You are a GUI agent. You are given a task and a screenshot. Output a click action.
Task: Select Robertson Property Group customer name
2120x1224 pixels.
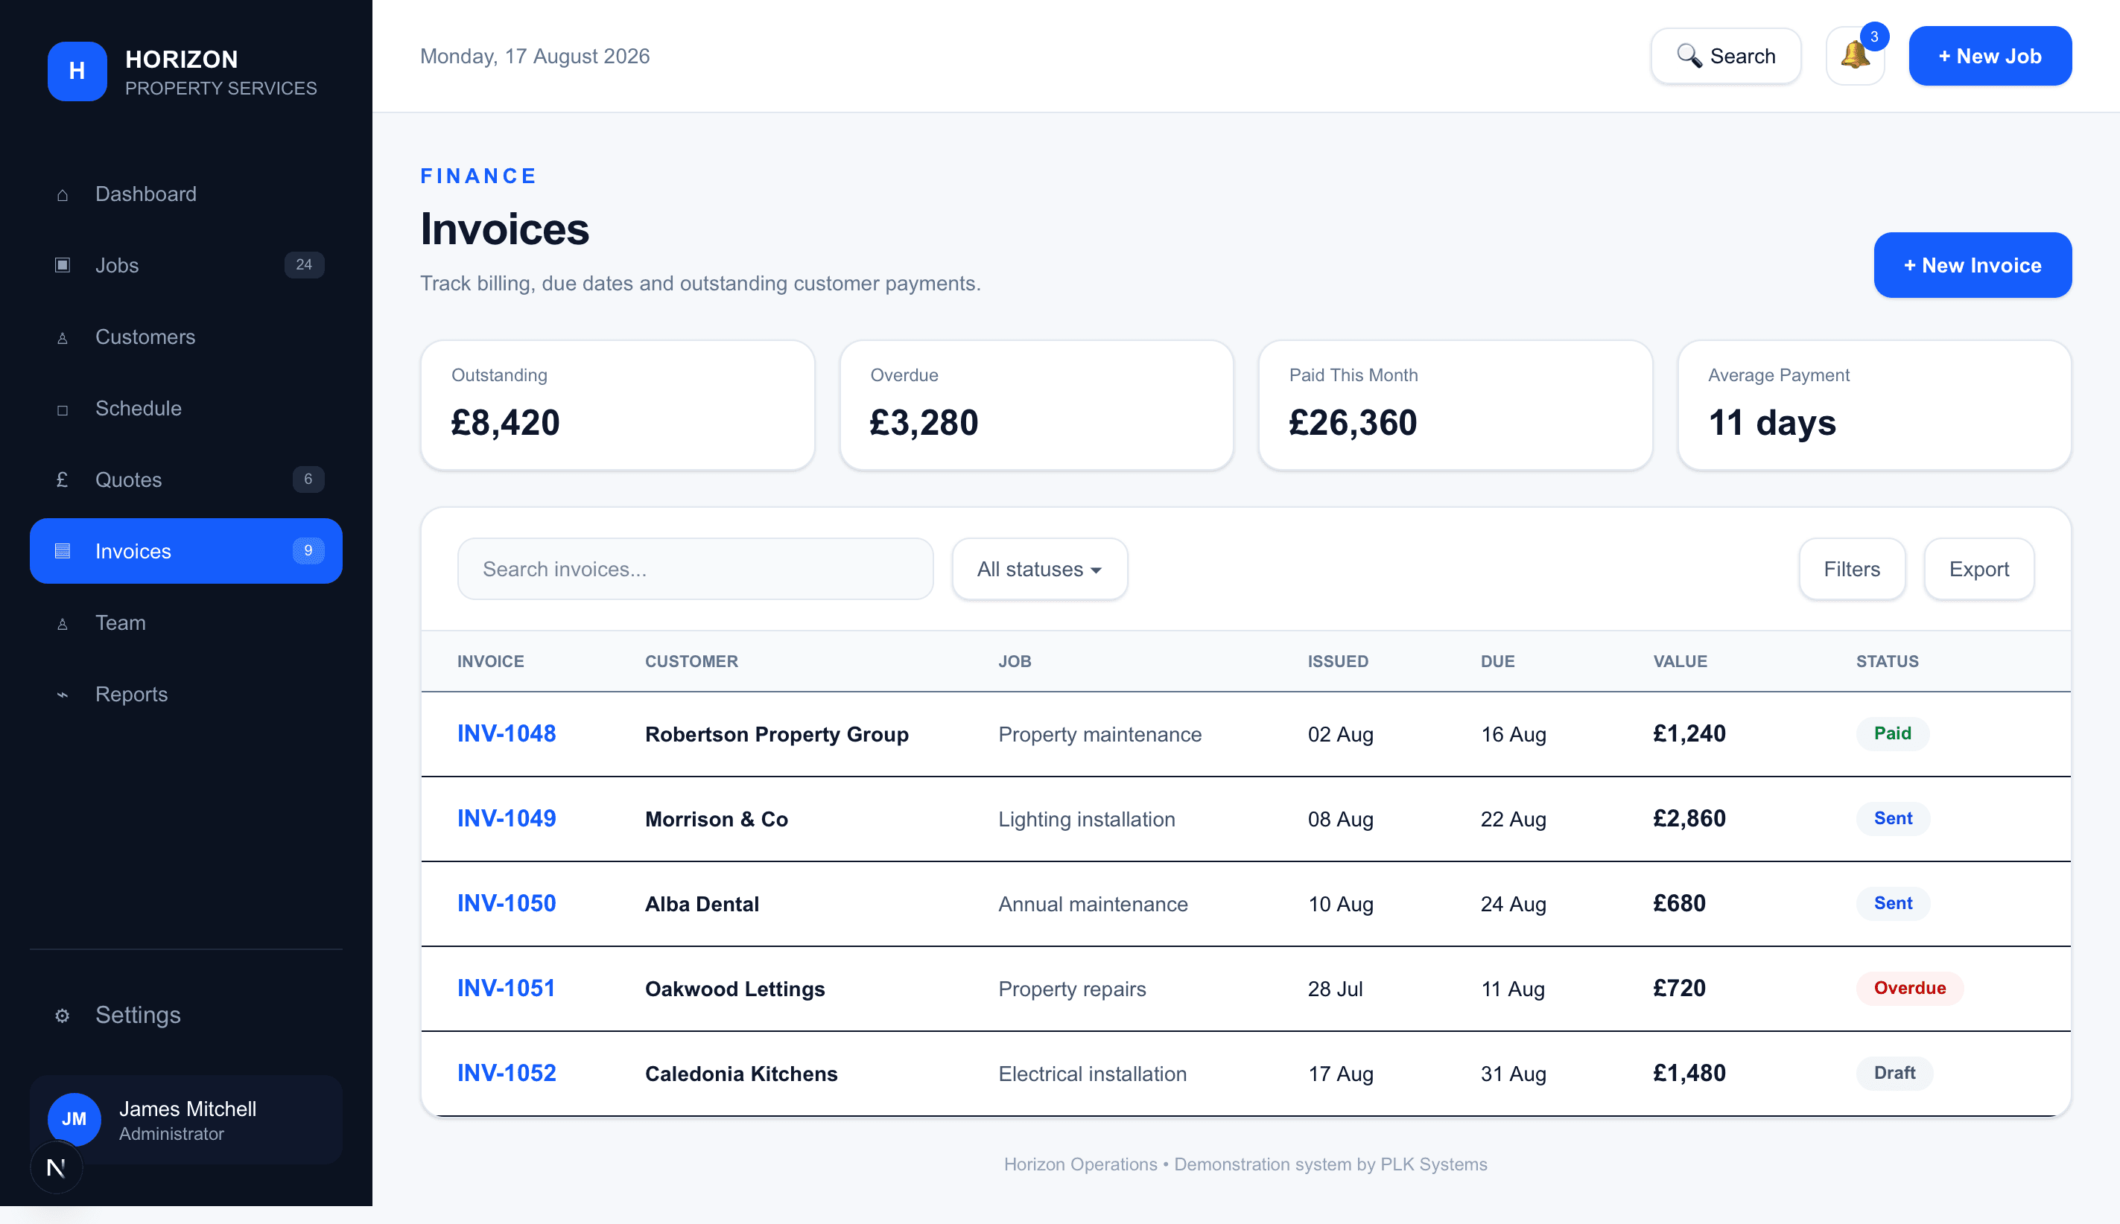776,735
